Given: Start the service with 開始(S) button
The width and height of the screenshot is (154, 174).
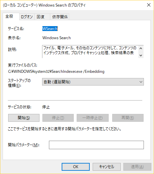Looking at the screenshot, I should click(x=24, y=118).
